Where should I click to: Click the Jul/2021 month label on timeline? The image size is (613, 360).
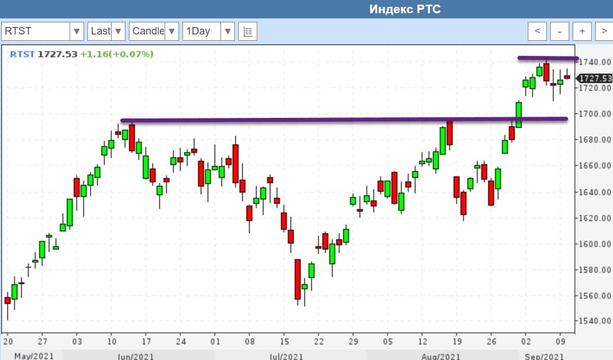click(282, 356)
